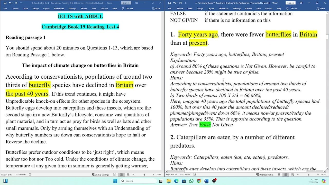
Task: Share the Questions document
Action: click(156, 8)
